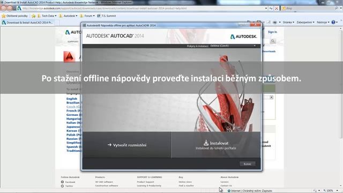Click search magnifier icon in Bing box
The width and height of the screenshot is (343, 193).
[337, 9]
